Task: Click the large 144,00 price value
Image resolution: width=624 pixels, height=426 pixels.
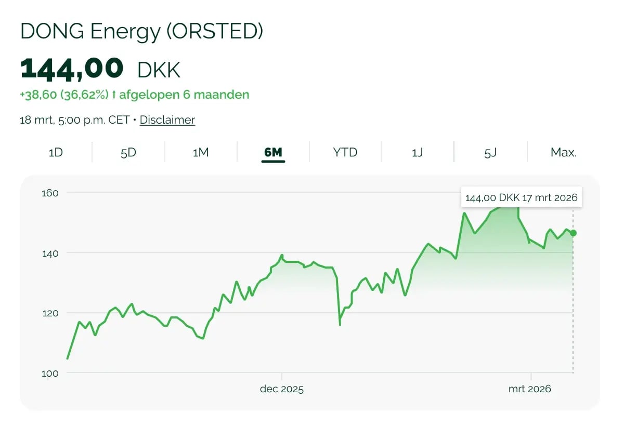Action: [x=72, y=69]
